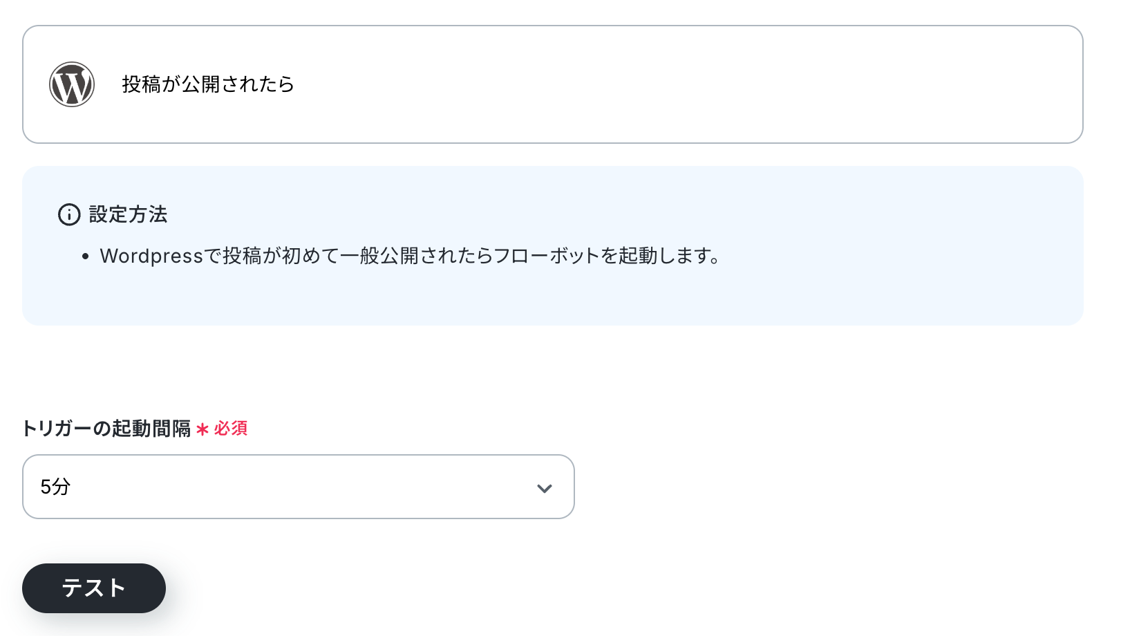Click the 設定方法 heading
The height and width of the screenshot is (636, 1121).
coord(129,214)
